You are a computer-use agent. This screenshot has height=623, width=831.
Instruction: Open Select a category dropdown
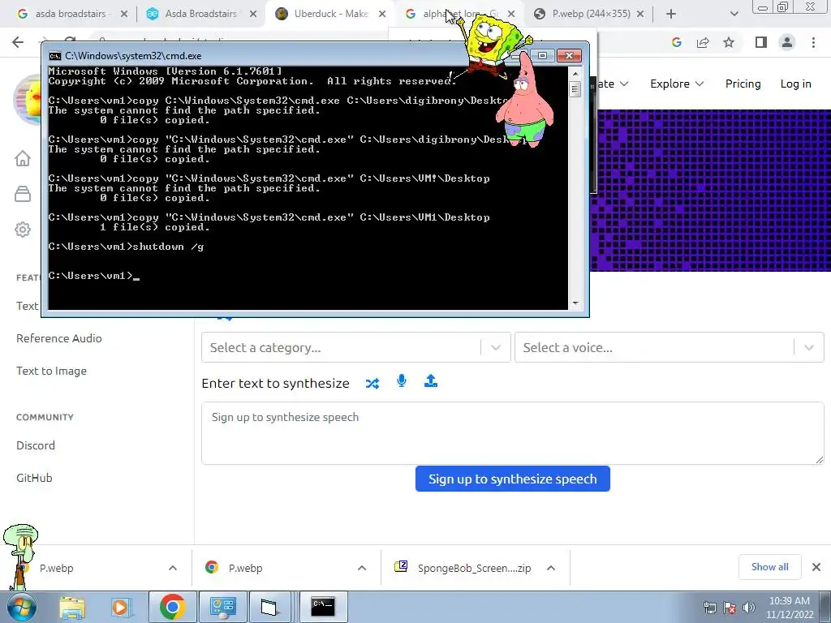click(x=355, y=347)
